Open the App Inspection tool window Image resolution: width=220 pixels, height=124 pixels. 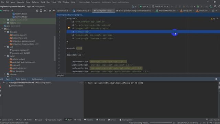(x=126, y=120)
